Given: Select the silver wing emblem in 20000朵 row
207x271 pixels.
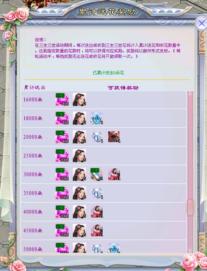Looking at the screenshot, I should pyautogui.click(x=97, y=137).
